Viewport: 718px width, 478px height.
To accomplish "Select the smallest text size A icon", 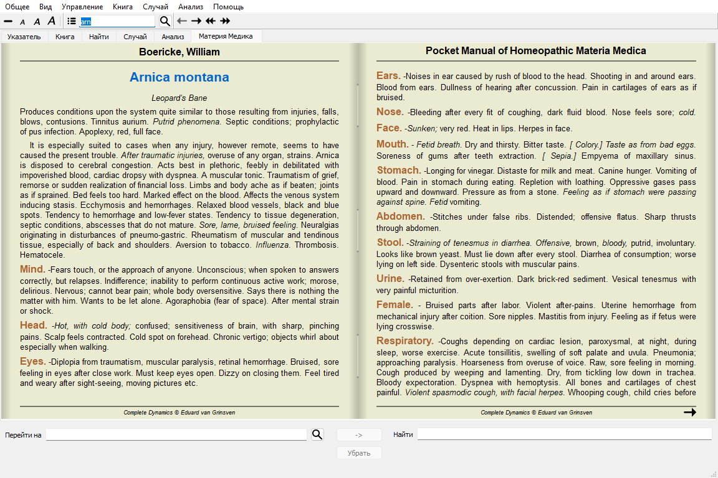I will tap(22, 22).
